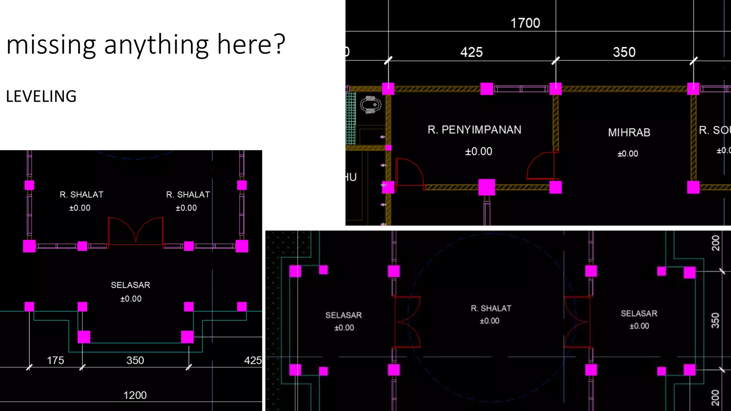Click the 1200 dimension text
The width and height of the screenshot is (731, 411).
(x=135, y=395)
